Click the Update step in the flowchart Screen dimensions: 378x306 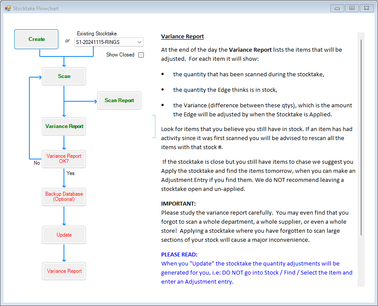(64, 235)
